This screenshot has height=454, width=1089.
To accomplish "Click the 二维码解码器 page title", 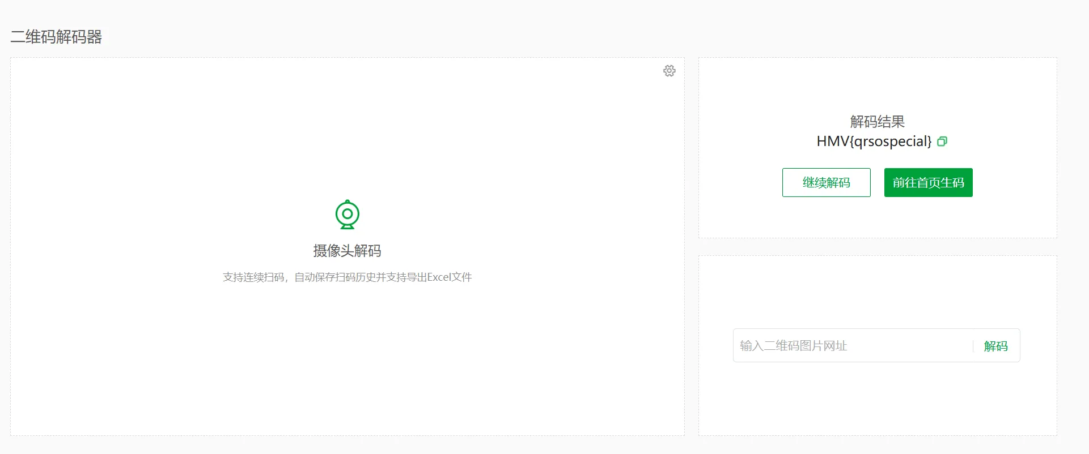I will (x=56, y=37).
